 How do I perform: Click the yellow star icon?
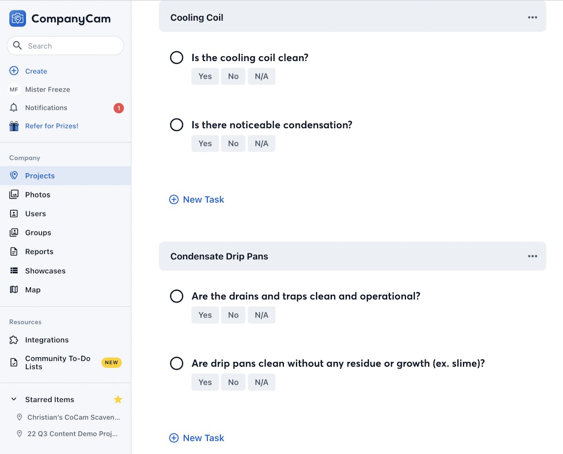pos(118,400)
